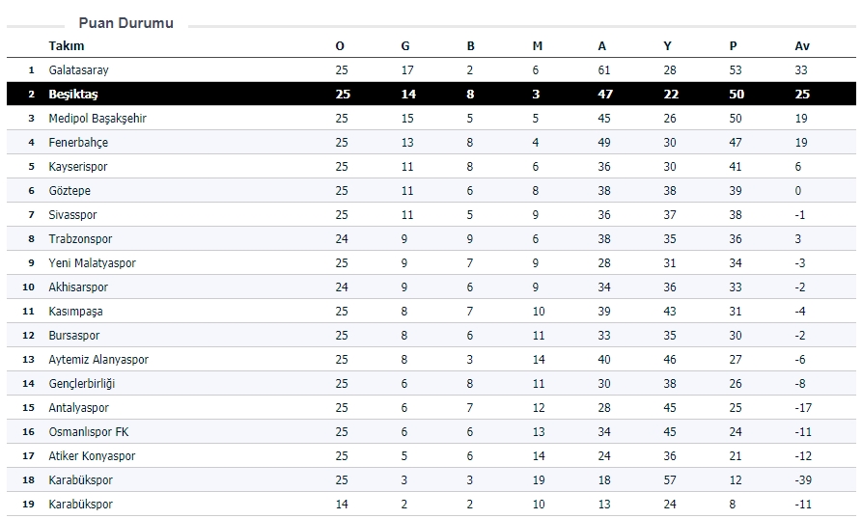
Task: Click the Antalyaspor team name
Action: click(x=79, y=408)
